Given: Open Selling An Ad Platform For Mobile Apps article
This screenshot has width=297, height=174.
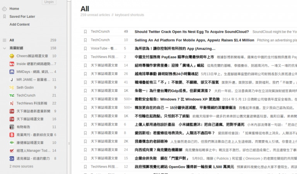Looking at the screenshot, I should pos(195,40).
